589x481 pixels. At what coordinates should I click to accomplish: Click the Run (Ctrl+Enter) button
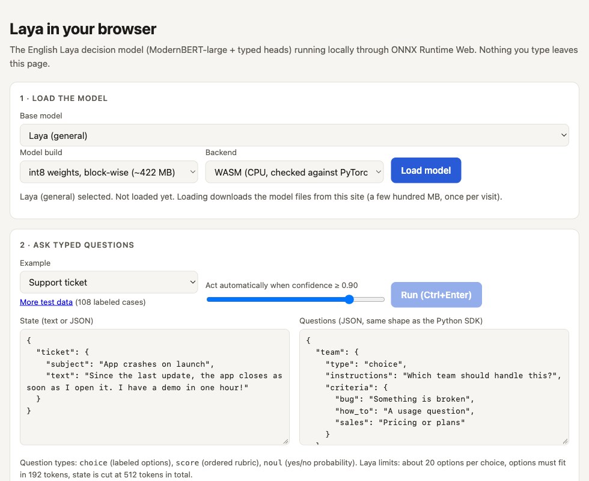436,295
